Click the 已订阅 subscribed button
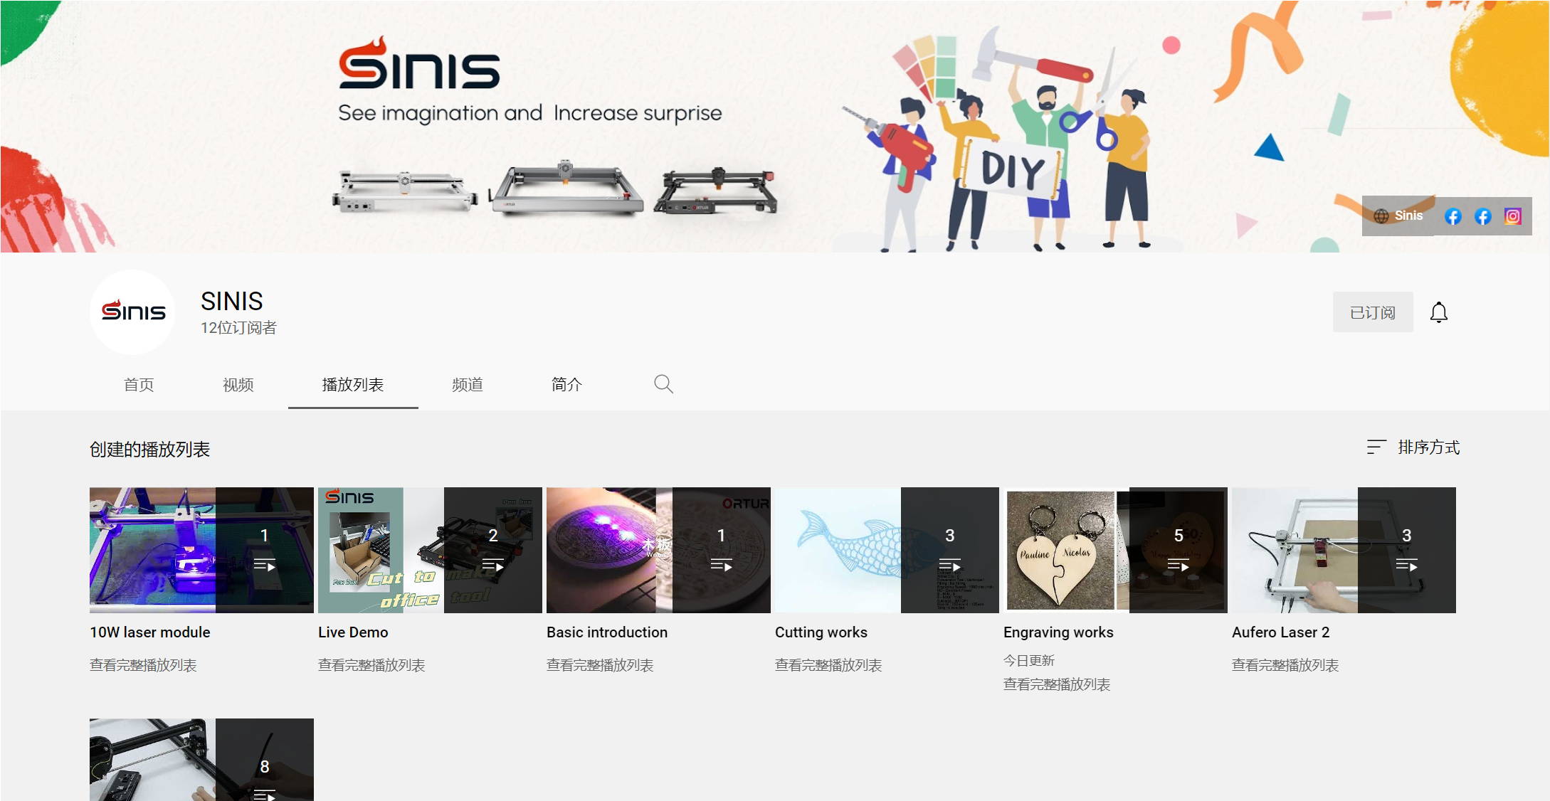Viewport: 1550px width, 801px height. (x=1373, y=312)
